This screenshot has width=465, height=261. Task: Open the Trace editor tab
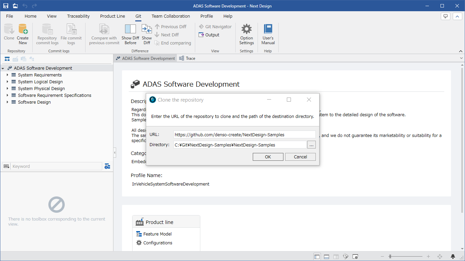click(x=187, y=58)
